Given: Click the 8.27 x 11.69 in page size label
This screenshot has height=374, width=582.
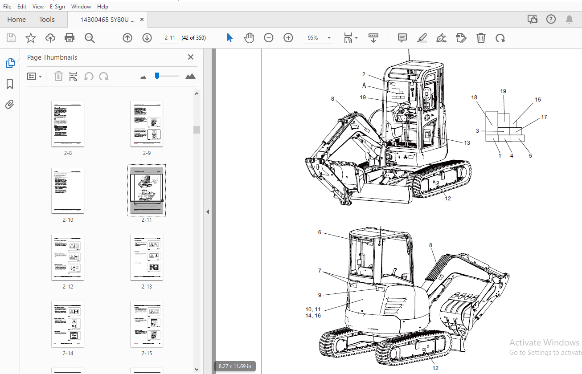Looking at the screenshot, I should point(235,366).
